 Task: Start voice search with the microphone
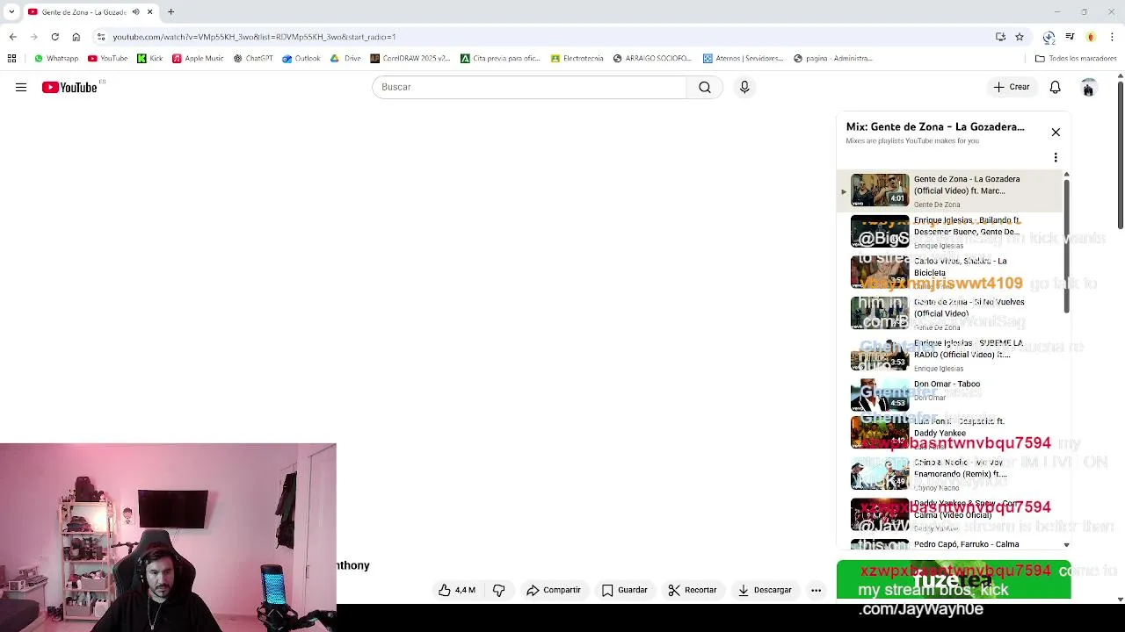click(744, 87)
